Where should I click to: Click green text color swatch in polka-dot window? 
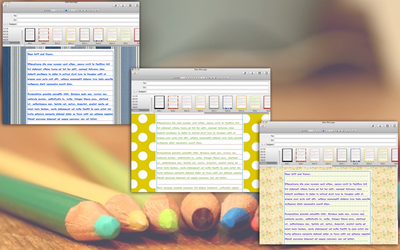coord(195,78)
